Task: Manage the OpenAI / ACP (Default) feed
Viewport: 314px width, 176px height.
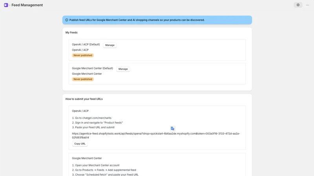Action: click(110, 45)
